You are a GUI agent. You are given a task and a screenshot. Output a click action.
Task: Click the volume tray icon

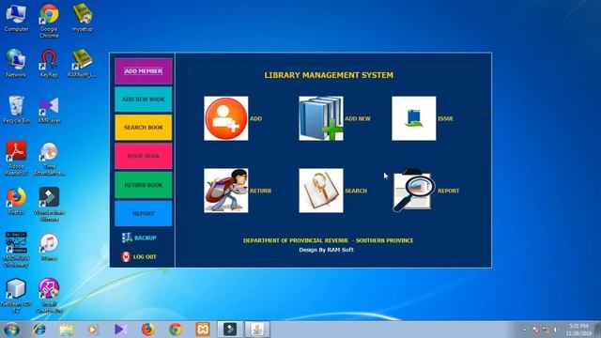coord(555,330)
